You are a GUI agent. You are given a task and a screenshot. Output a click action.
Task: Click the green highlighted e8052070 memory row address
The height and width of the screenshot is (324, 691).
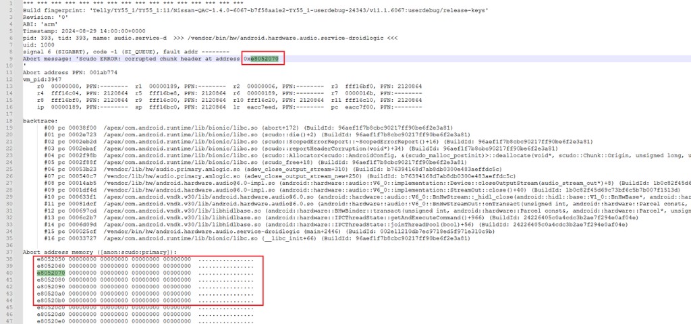point(51,273)
